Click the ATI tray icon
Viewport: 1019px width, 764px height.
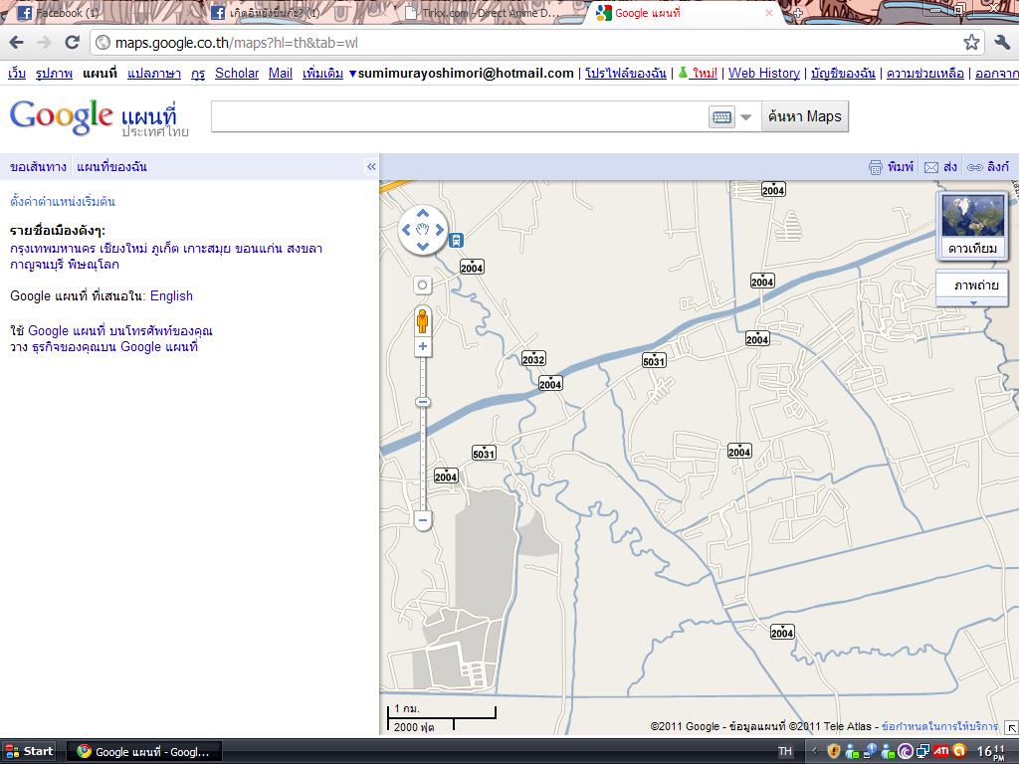click(x=941, y=752)
